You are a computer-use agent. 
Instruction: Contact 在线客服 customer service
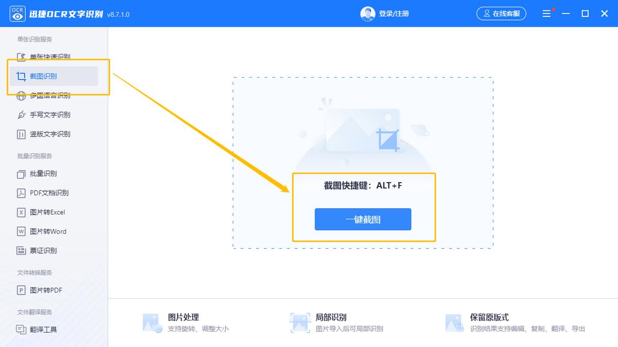point(501,14)
